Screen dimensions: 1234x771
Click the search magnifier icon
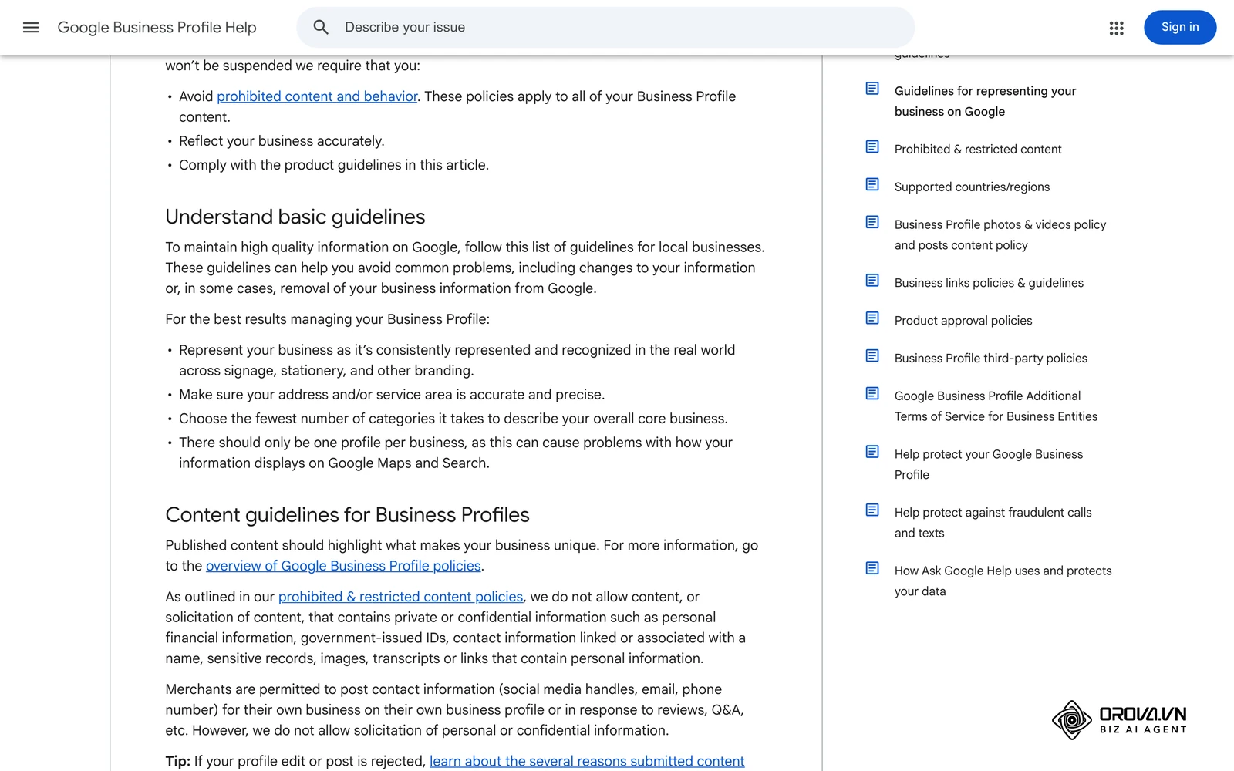coord(321,28)
